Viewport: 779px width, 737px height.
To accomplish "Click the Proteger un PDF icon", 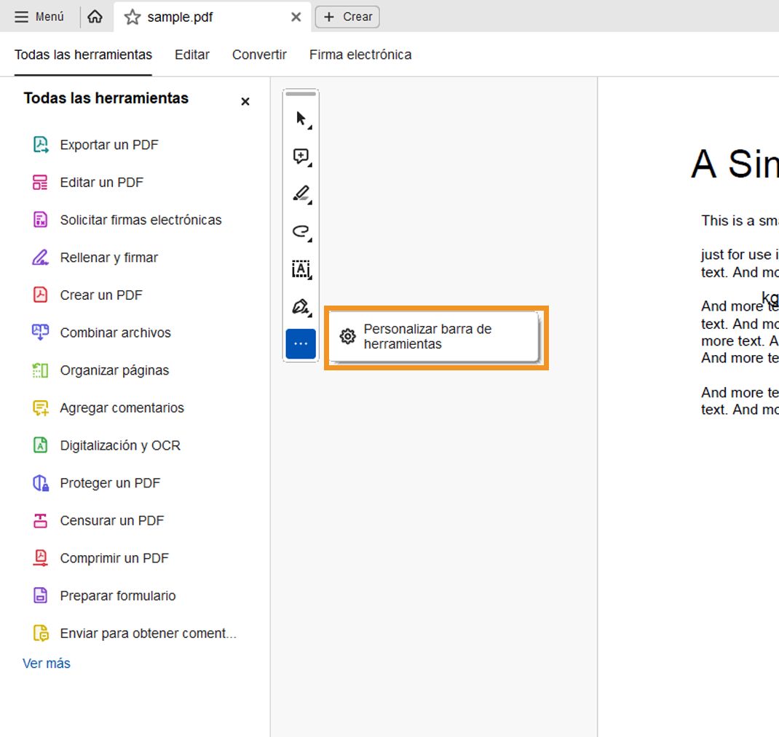I will 41,483.
